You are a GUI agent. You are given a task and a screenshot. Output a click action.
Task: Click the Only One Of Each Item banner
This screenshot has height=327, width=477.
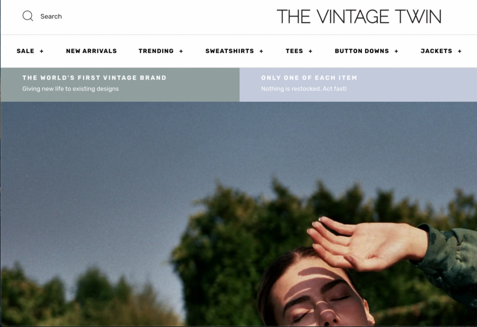(358, 85)
